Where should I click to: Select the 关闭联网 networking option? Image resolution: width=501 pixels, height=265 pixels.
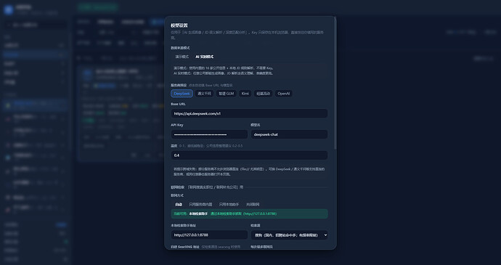[x=253, y=204]
